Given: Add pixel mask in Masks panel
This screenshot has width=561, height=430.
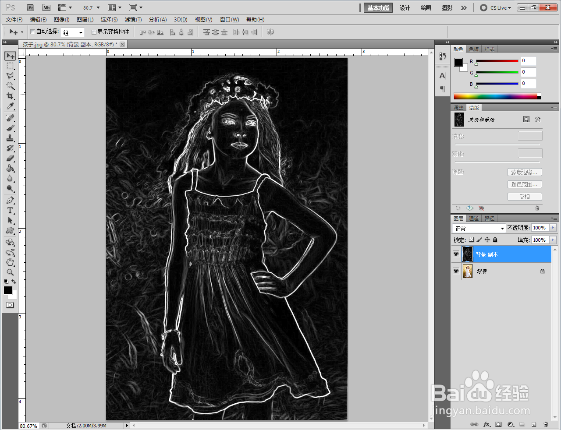Looking at the screenshot, I should [x=526, y=119].
